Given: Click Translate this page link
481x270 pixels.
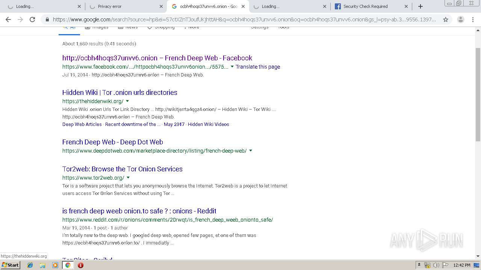Looking at the screenshot, I should tap(258, 67).
